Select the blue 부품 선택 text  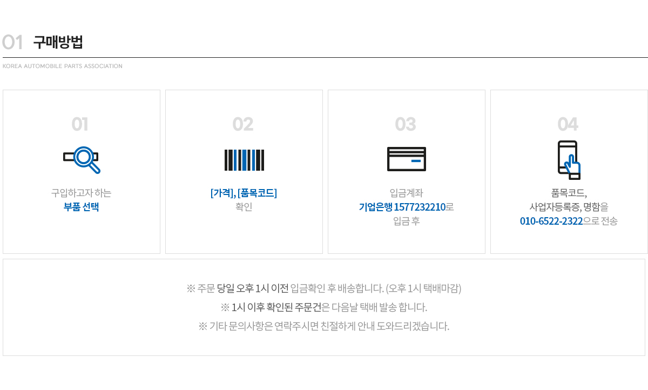coord(82,207)
